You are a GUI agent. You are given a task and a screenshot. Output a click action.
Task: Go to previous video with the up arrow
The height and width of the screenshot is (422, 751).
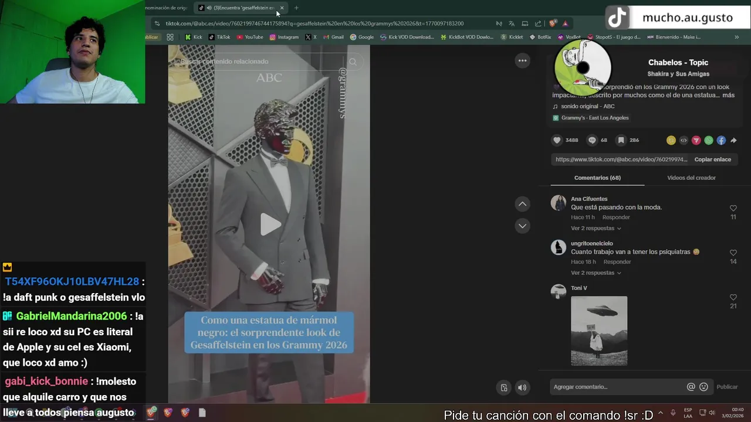tap(522, 204)
